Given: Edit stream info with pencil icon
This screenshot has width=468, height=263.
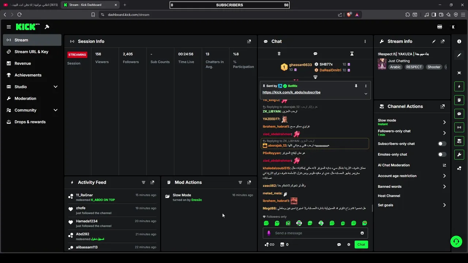Looking at the screenshot, I should pyautogui.click(x=434, y=41).
